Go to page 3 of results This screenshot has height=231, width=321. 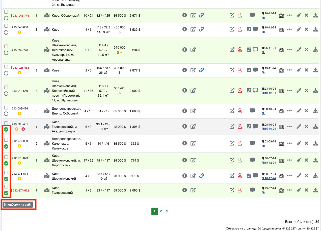coord(167,211)
